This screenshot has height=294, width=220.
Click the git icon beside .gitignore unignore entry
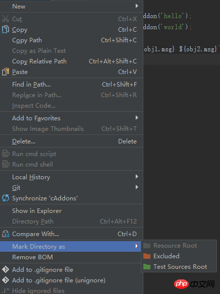[6, 280]
